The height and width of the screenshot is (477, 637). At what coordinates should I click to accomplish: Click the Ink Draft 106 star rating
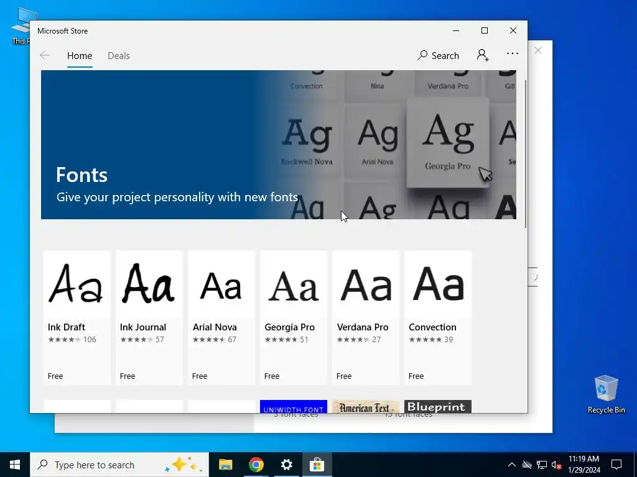point(72,340)
